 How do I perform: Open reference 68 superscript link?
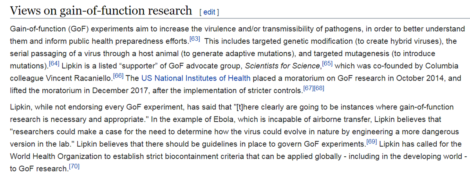(319, 88)
